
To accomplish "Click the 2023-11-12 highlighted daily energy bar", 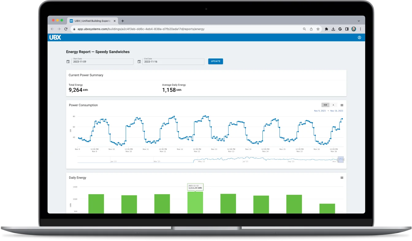I will pos(195,203).
